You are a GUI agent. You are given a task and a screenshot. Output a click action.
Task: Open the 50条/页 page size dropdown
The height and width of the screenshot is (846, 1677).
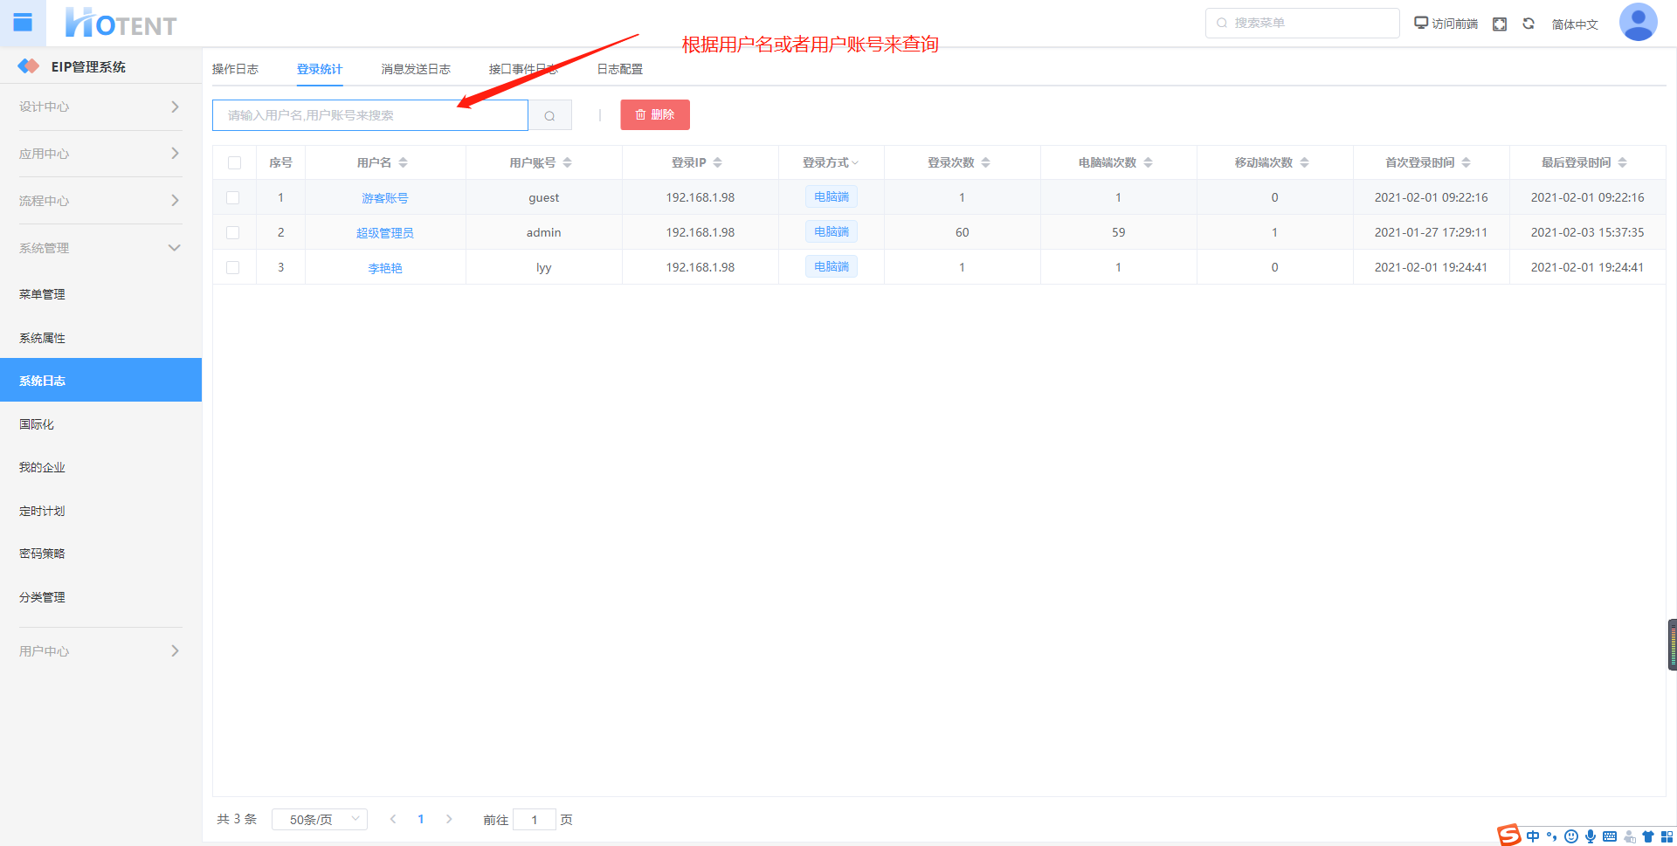coord(319,819)
